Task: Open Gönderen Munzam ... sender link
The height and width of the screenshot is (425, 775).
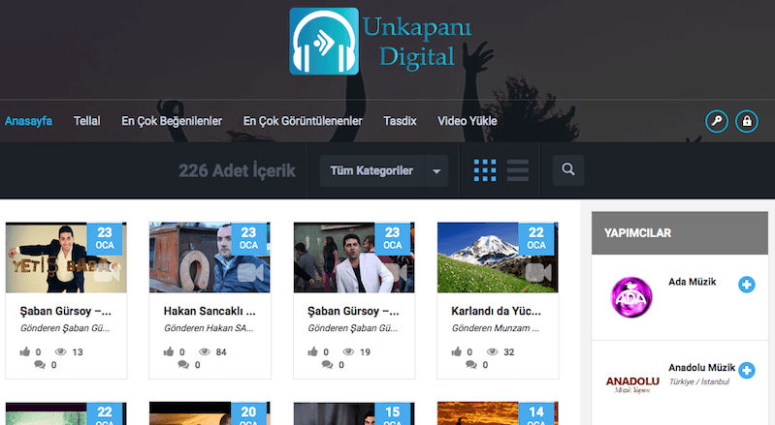Action: (x=496, y=328)
